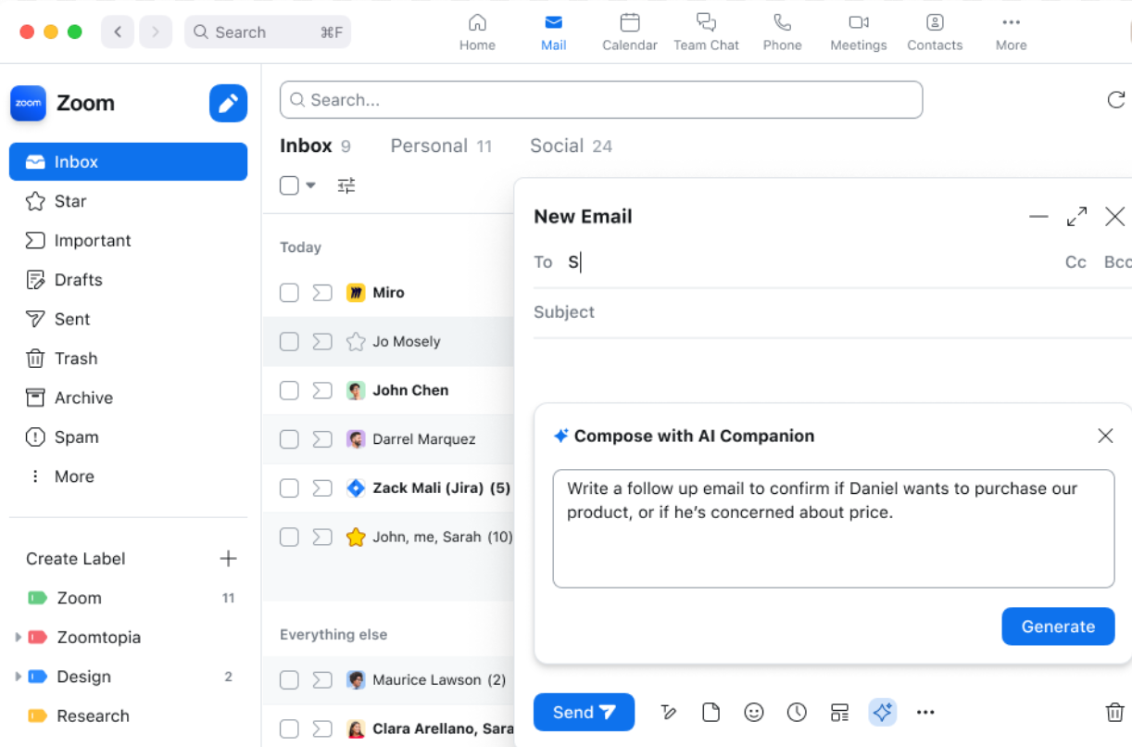Refresh the mailbox
This screenshot has height=747, width=1132.
(x=1116, y=100)
